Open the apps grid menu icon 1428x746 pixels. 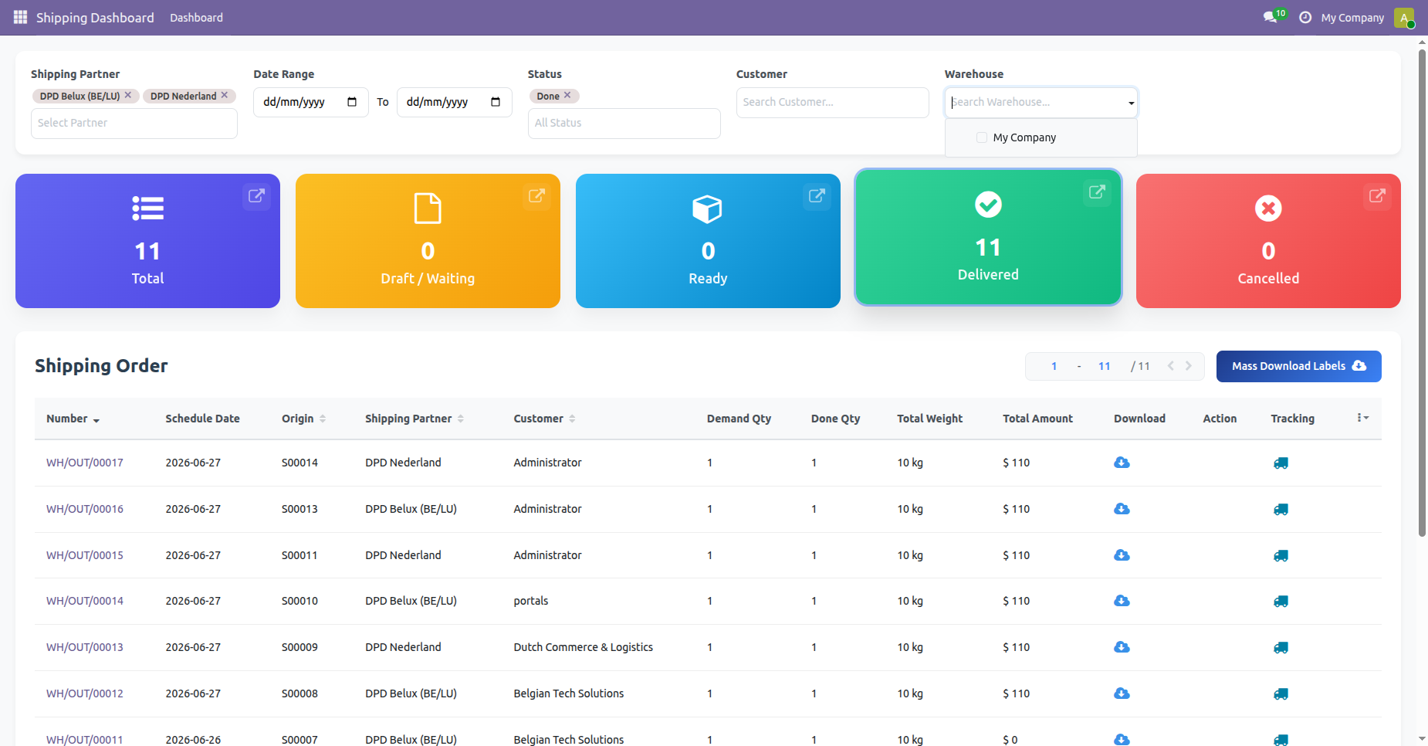pos(20,17)
